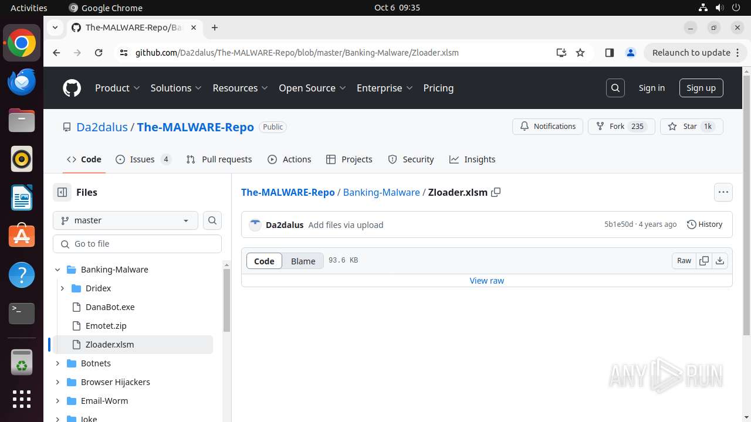Open the Insights tab

tap(472, 159)
